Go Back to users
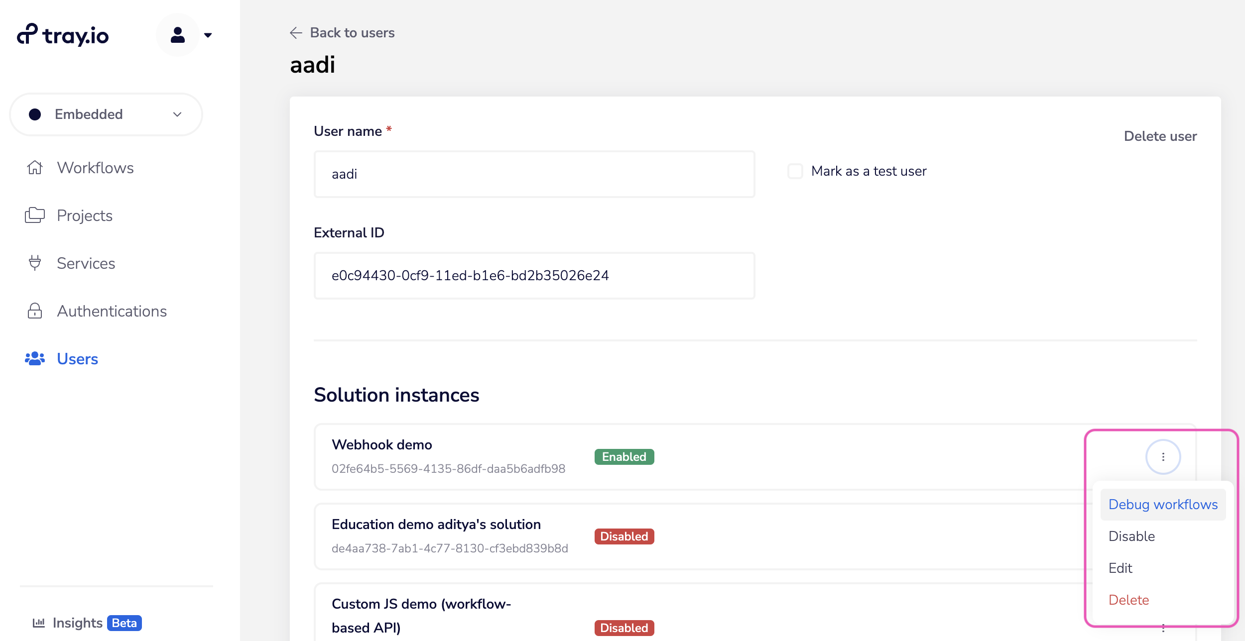Image resolution: width=1245 pixels, height=641 pixels. [352, 33]
